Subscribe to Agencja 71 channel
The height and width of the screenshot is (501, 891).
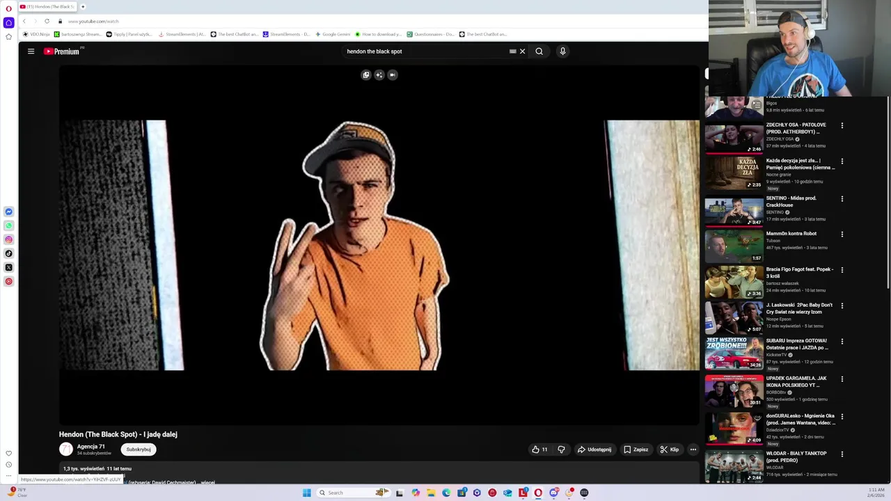[139, 450]
